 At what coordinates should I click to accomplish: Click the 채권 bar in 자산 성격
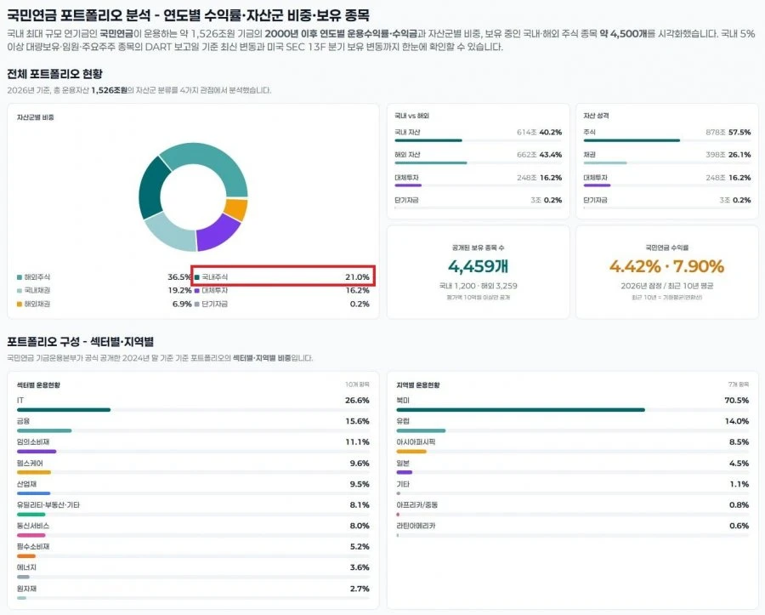click(667, 163)
